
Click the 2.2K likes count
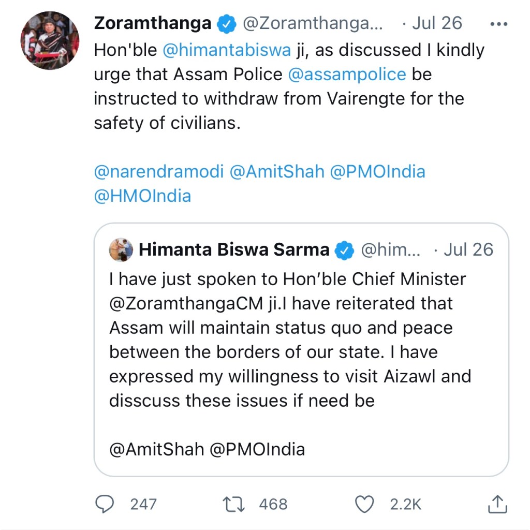pyautogui.click(x=406, y=504)
